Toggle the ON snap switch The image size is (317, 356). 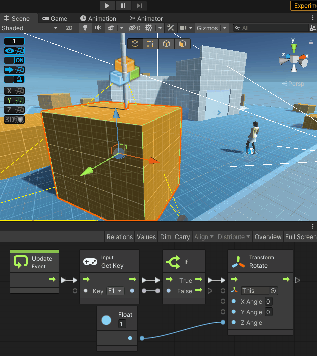(14, 60)
